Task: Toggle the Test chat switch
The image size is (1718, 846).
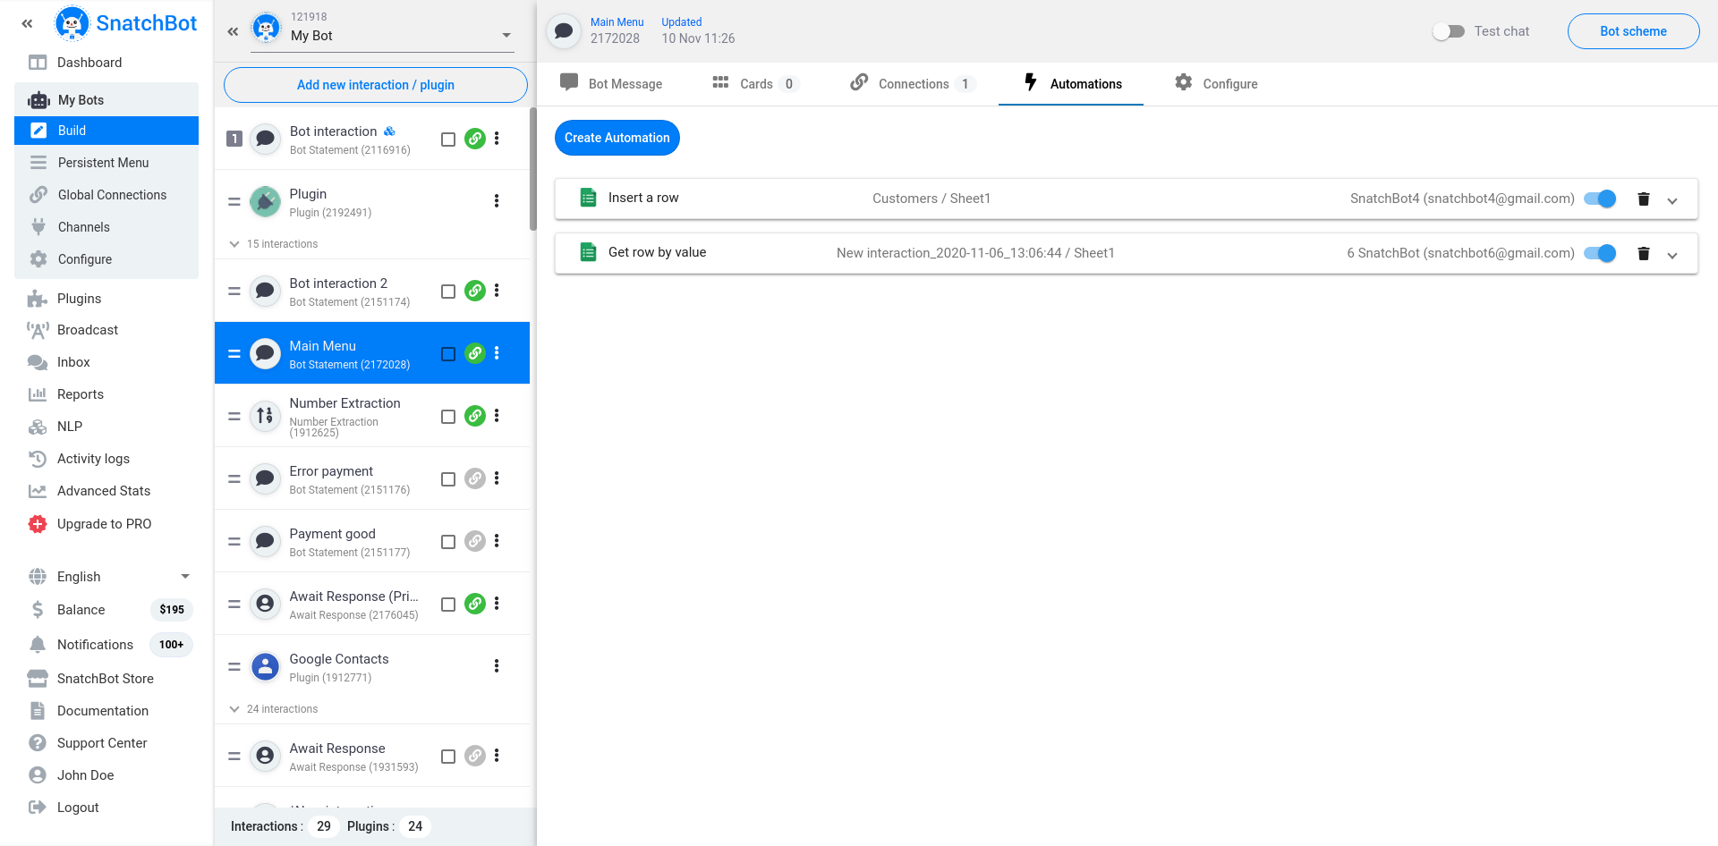Action: (1448, 31)
